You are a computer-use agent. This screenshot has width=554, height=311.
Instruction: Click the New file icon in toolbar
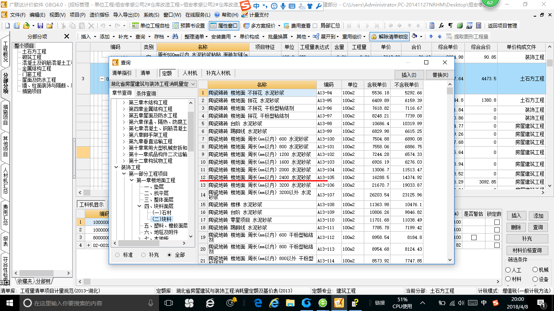click(7, 26)
